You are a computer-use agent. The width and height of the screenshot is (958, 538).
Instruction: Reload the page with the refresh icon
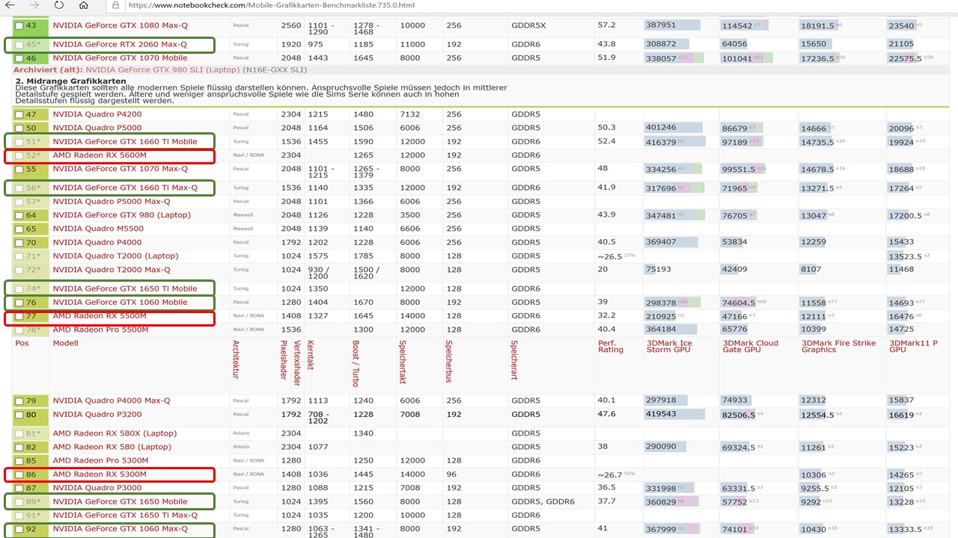tap(59, 5)
